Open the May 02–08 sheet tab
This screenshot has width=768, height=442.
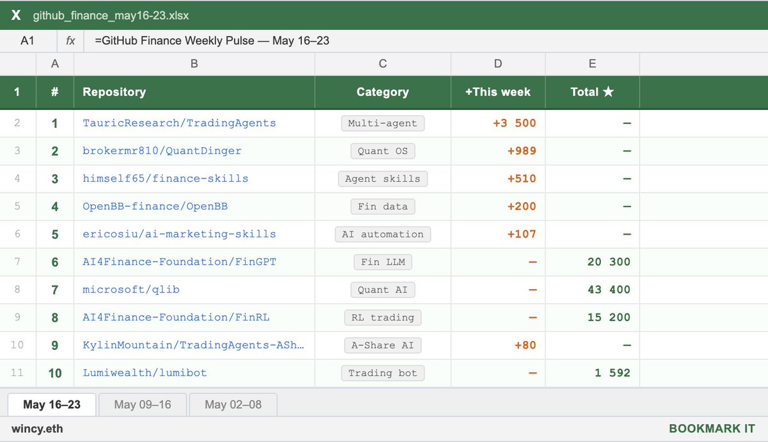coord(234,404)
